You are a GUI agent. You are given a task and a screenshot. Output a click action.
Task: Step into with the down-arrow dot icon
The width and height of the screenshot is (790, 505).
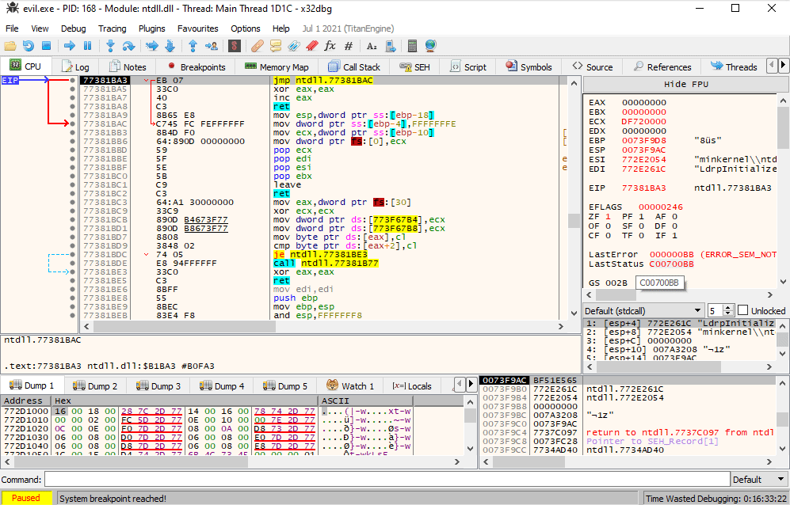110,47
